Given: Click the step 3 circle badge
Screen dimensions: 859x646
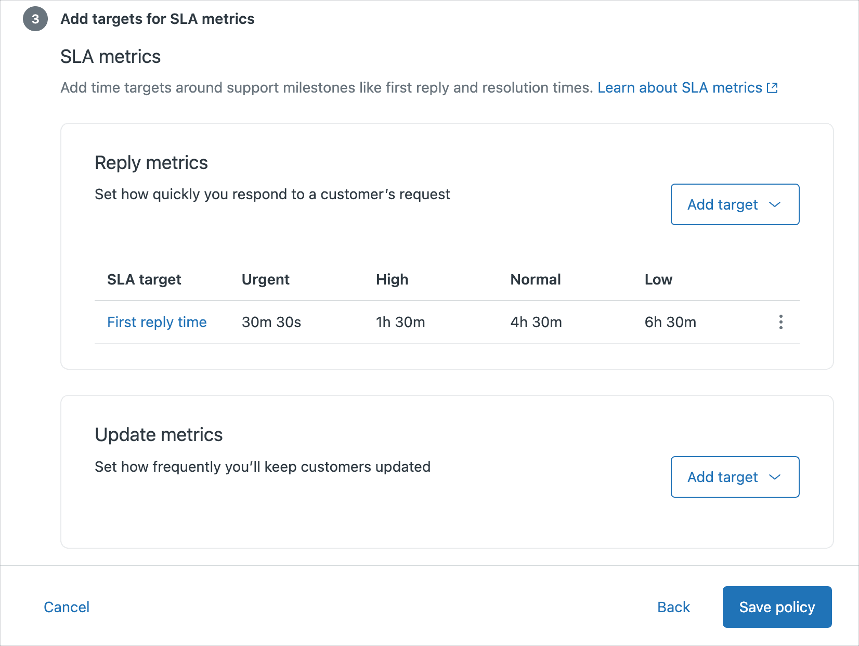Looking at the screenshot, I should tap(35, 19).
